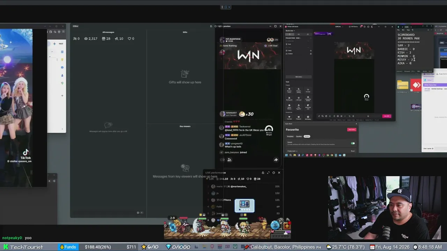Click the Search icon in captured taskbar
The width and height of the screenshot is (447, 251).
point(290,155)
